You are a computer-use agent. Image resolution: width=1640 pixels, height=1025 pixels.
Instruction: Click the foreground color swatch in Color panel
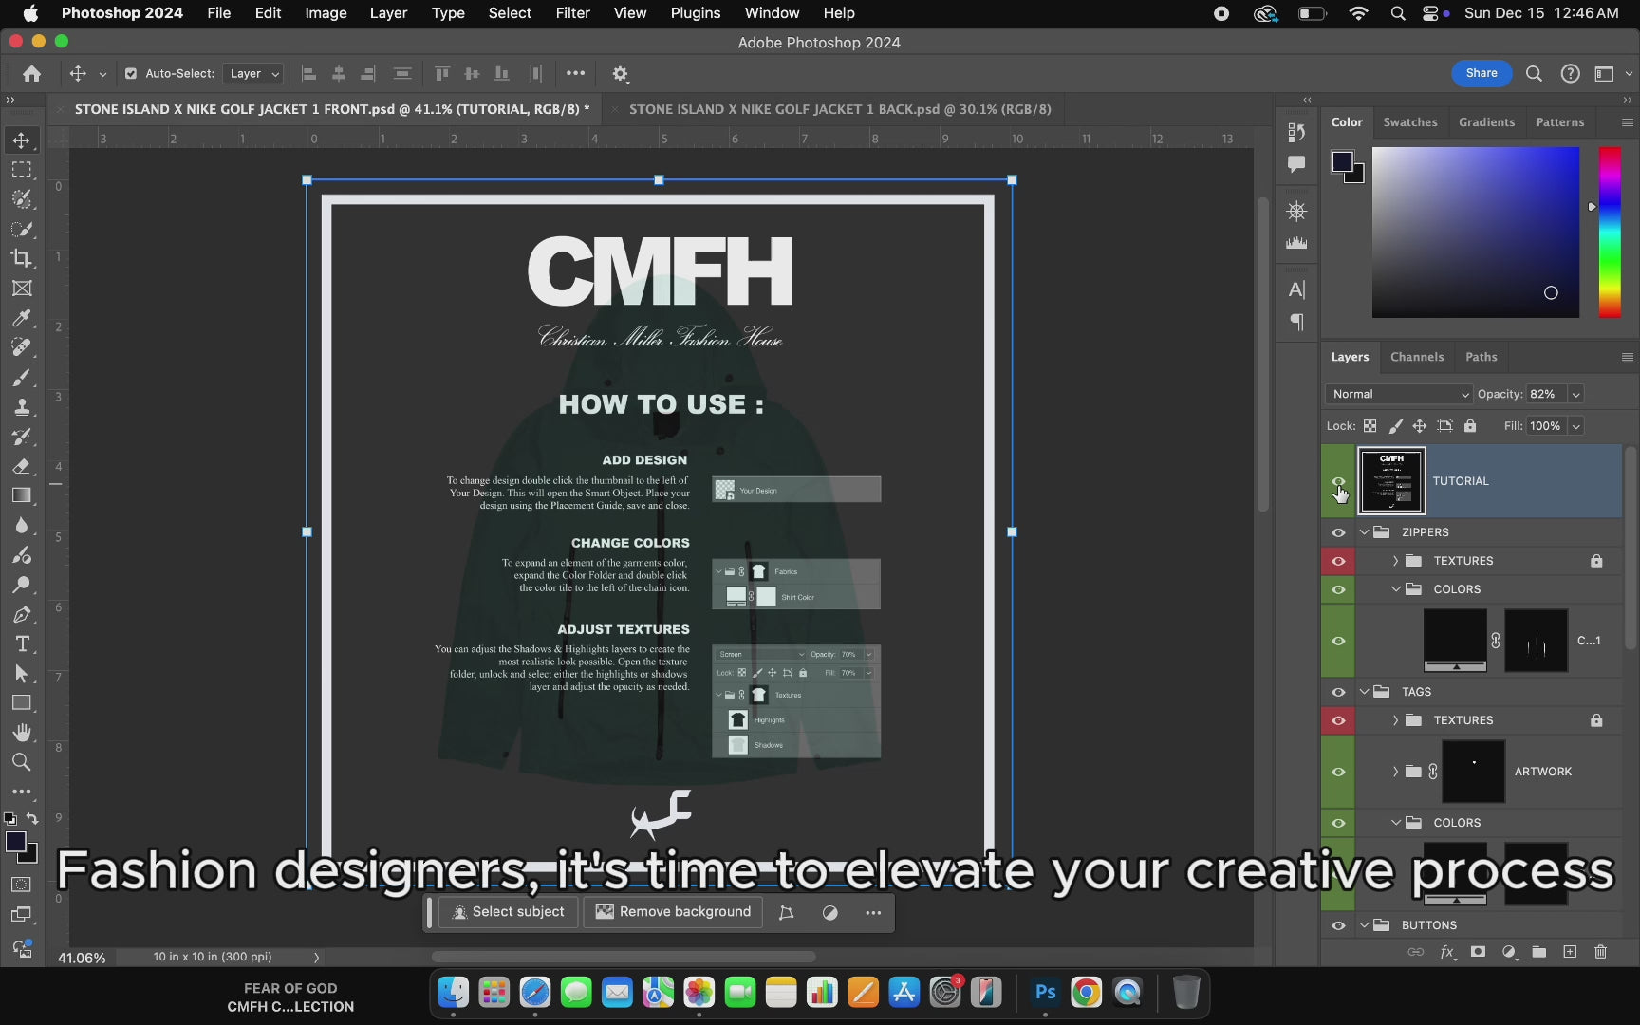click(x=1342, y=161)
